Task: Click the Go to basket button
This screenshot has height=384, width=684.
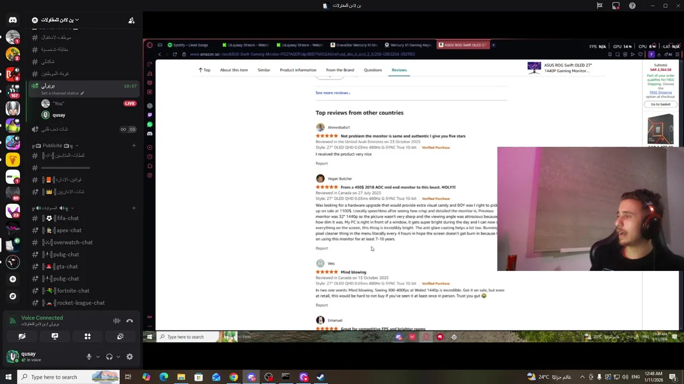Action: [660, 104]
